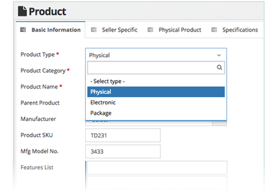Select the Package product type option
Image resolution: width=277 pixels, height=191 pixels.
coord(156,113)
